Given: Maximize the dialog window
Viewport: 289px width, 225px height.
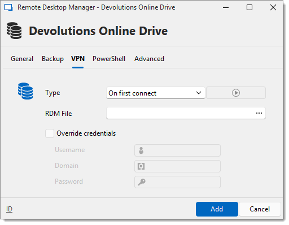Looking at the screenshot, I should click(249, 7).
